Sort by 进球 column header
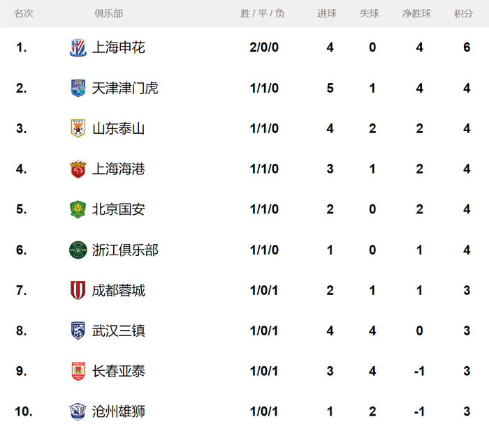This screenshot has width=489, height=424. point(327,14)
